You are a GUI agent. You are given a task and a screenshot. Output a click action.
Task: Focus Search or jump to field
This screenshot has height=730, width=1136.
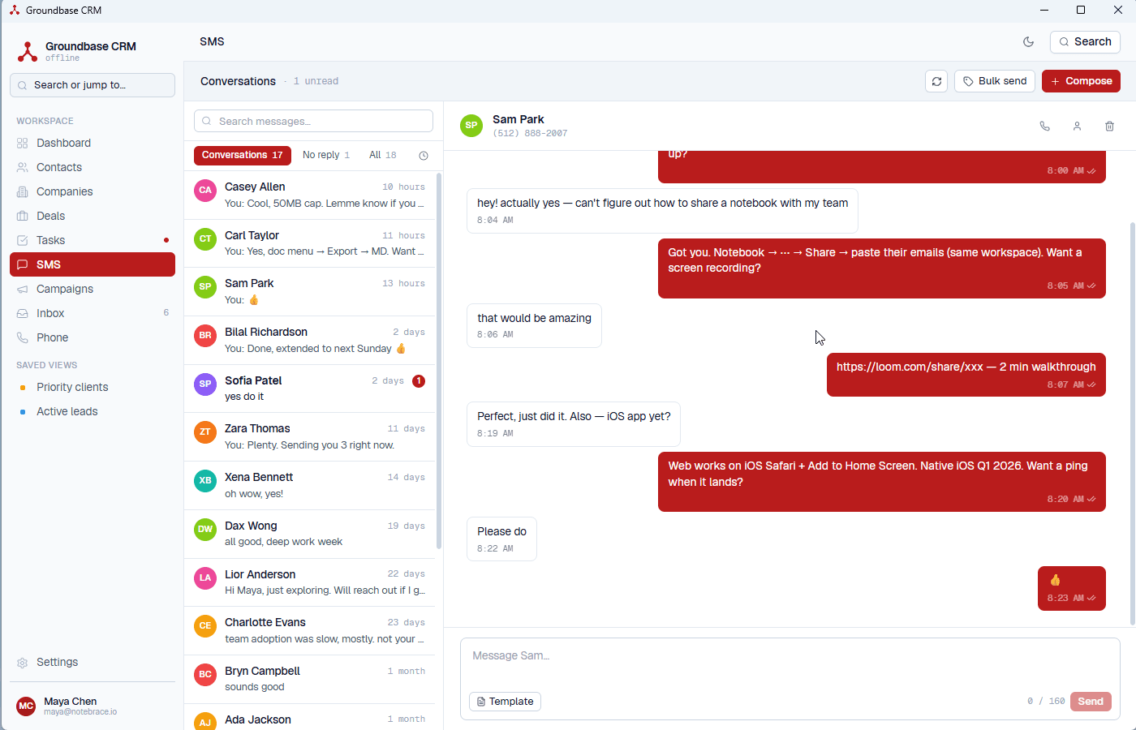[x=93, y=85]
